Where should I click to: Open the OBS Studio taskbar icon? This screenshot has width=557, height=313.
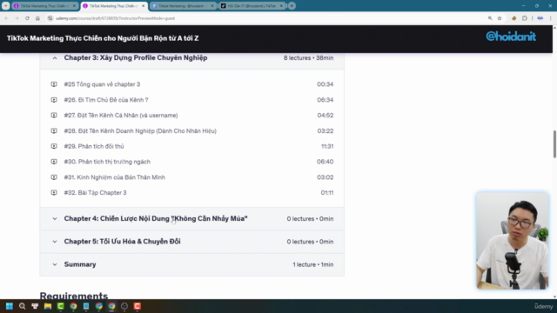click(124, 306)
